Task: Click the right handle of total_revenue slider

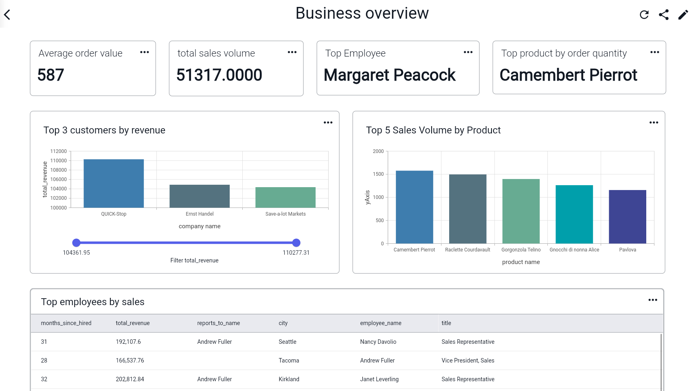Action: (296, 242)
